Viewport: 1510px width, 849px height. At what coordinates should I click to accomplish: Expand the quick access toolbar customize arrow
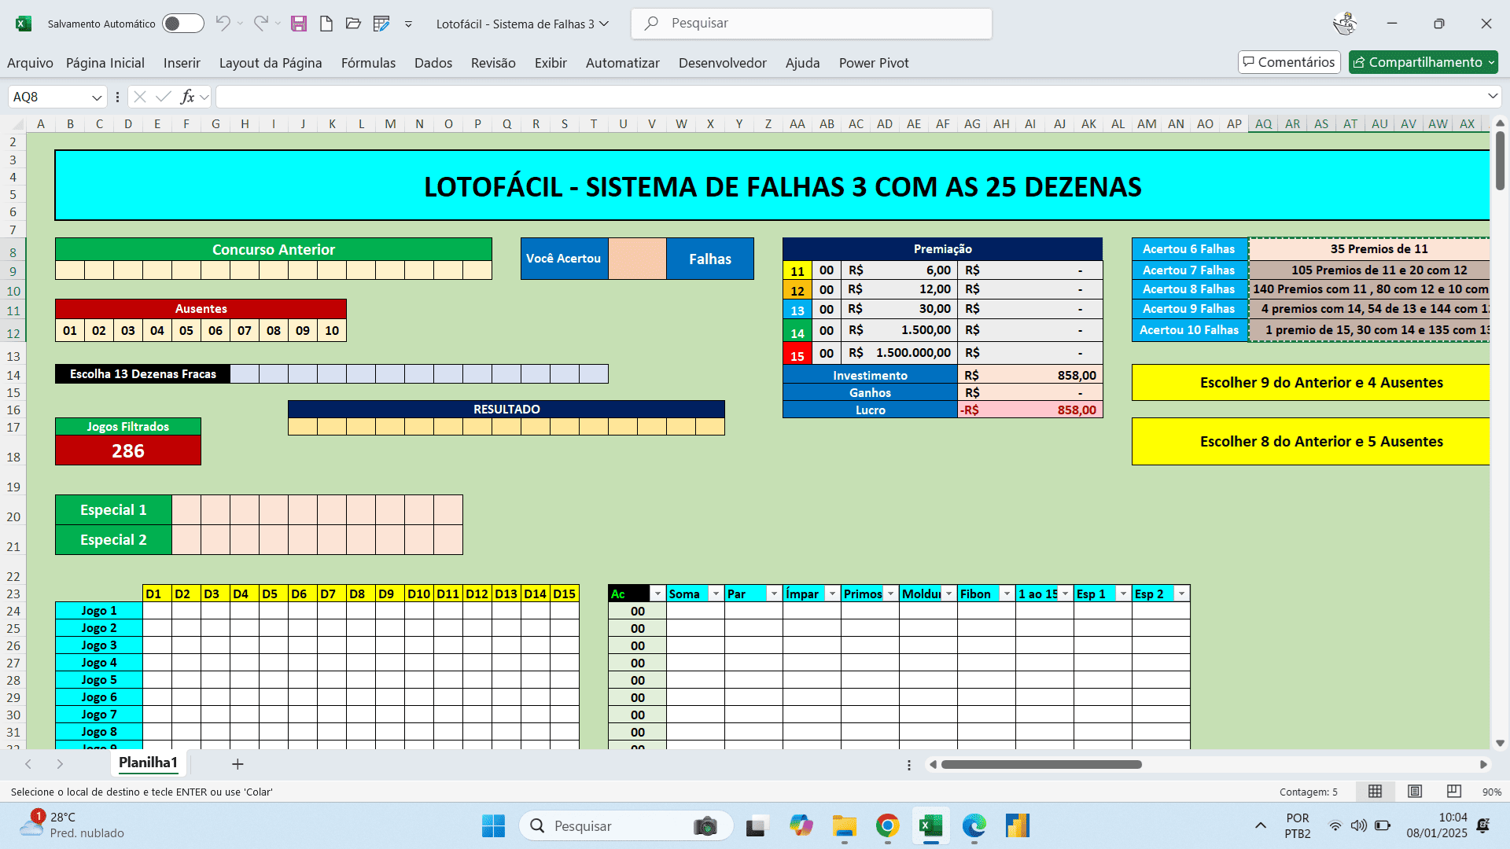tap(408, 24)
